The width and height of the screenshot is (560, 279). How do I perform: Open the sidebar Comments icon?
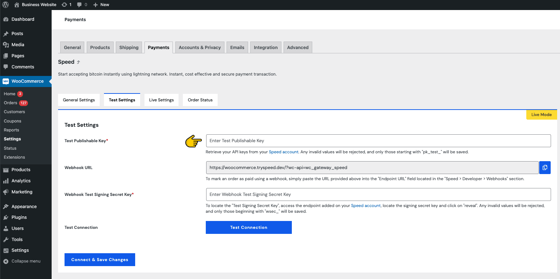coord(6,67)
